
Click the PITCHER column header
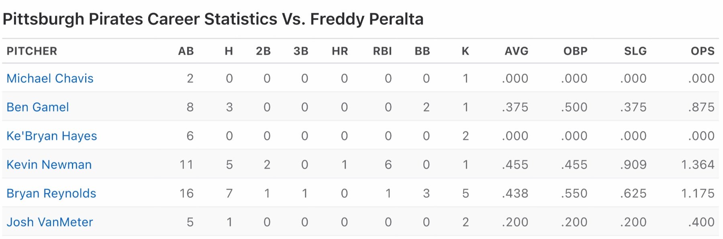tap(32, 51)
